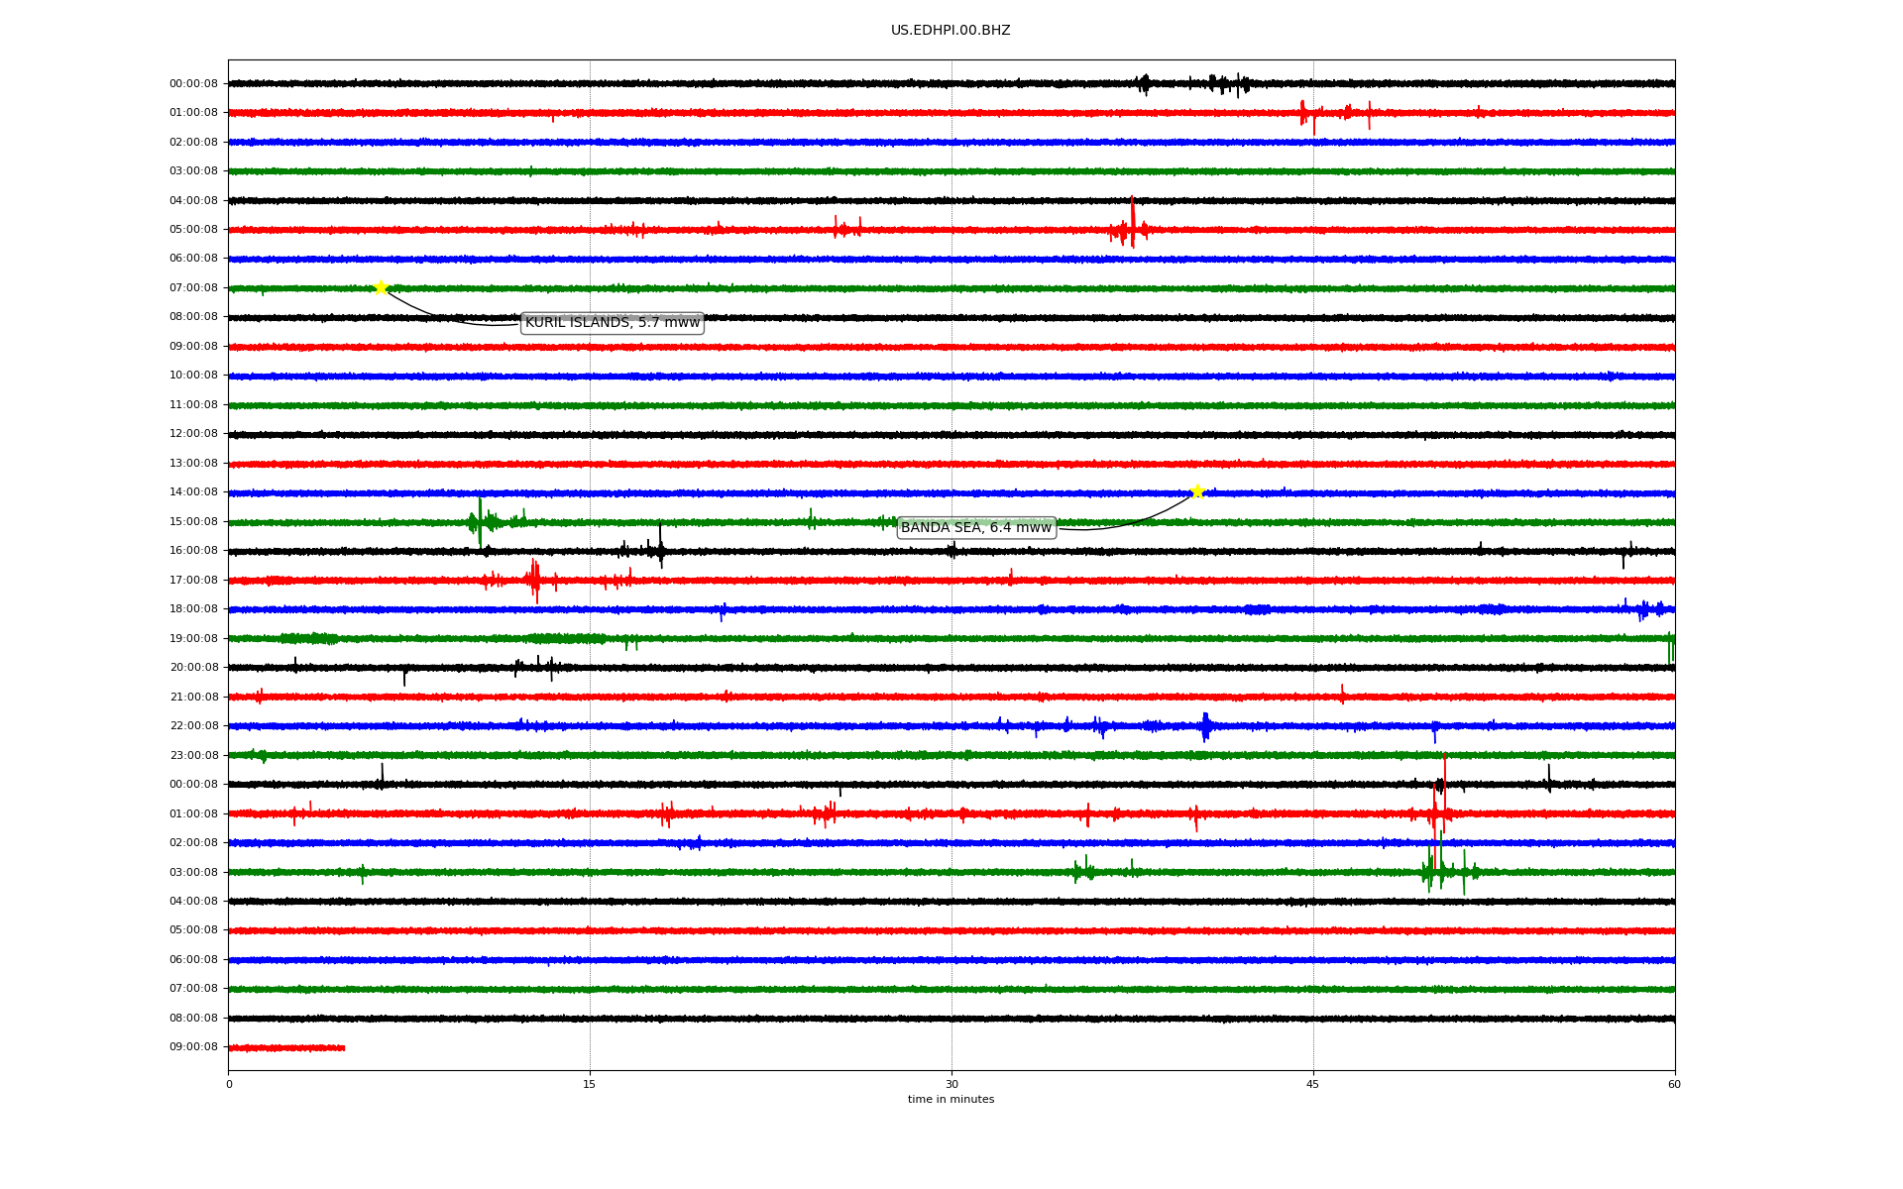Viewport: 1903px width, 1189px height.
Task: Click the last 09:00:08 label at bottom
Action: tap(193, 1047)
